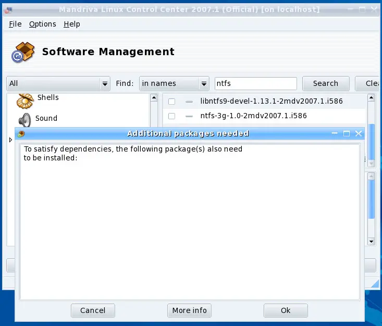Click the Search button

pyautogui.click(x=326, y=83)
